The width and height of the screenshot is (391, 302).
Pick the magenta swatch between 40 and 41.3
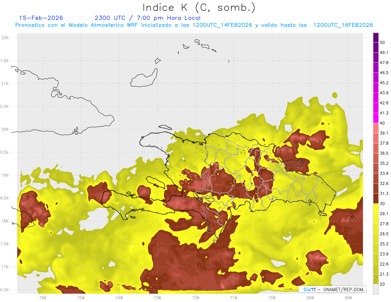[x=376, y=118]
